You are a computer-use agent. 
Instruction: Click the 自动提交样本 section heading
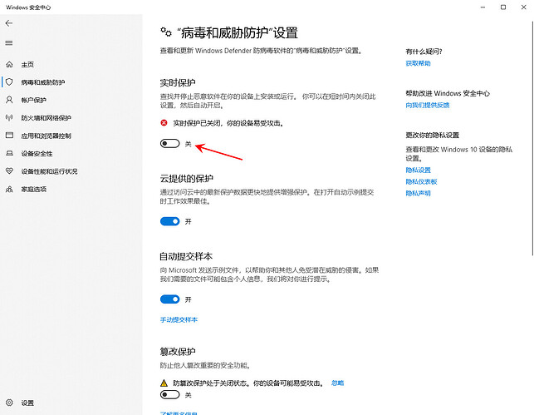click(186, 256)
